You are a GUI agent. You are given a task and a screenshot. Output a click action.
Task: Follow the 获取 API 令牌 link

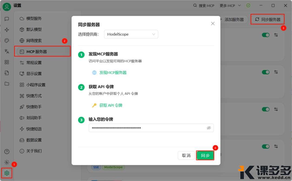[x=111, y=105]
